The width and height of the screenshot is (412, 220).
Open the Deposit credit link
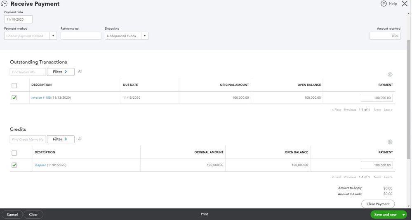pos(41,165)
